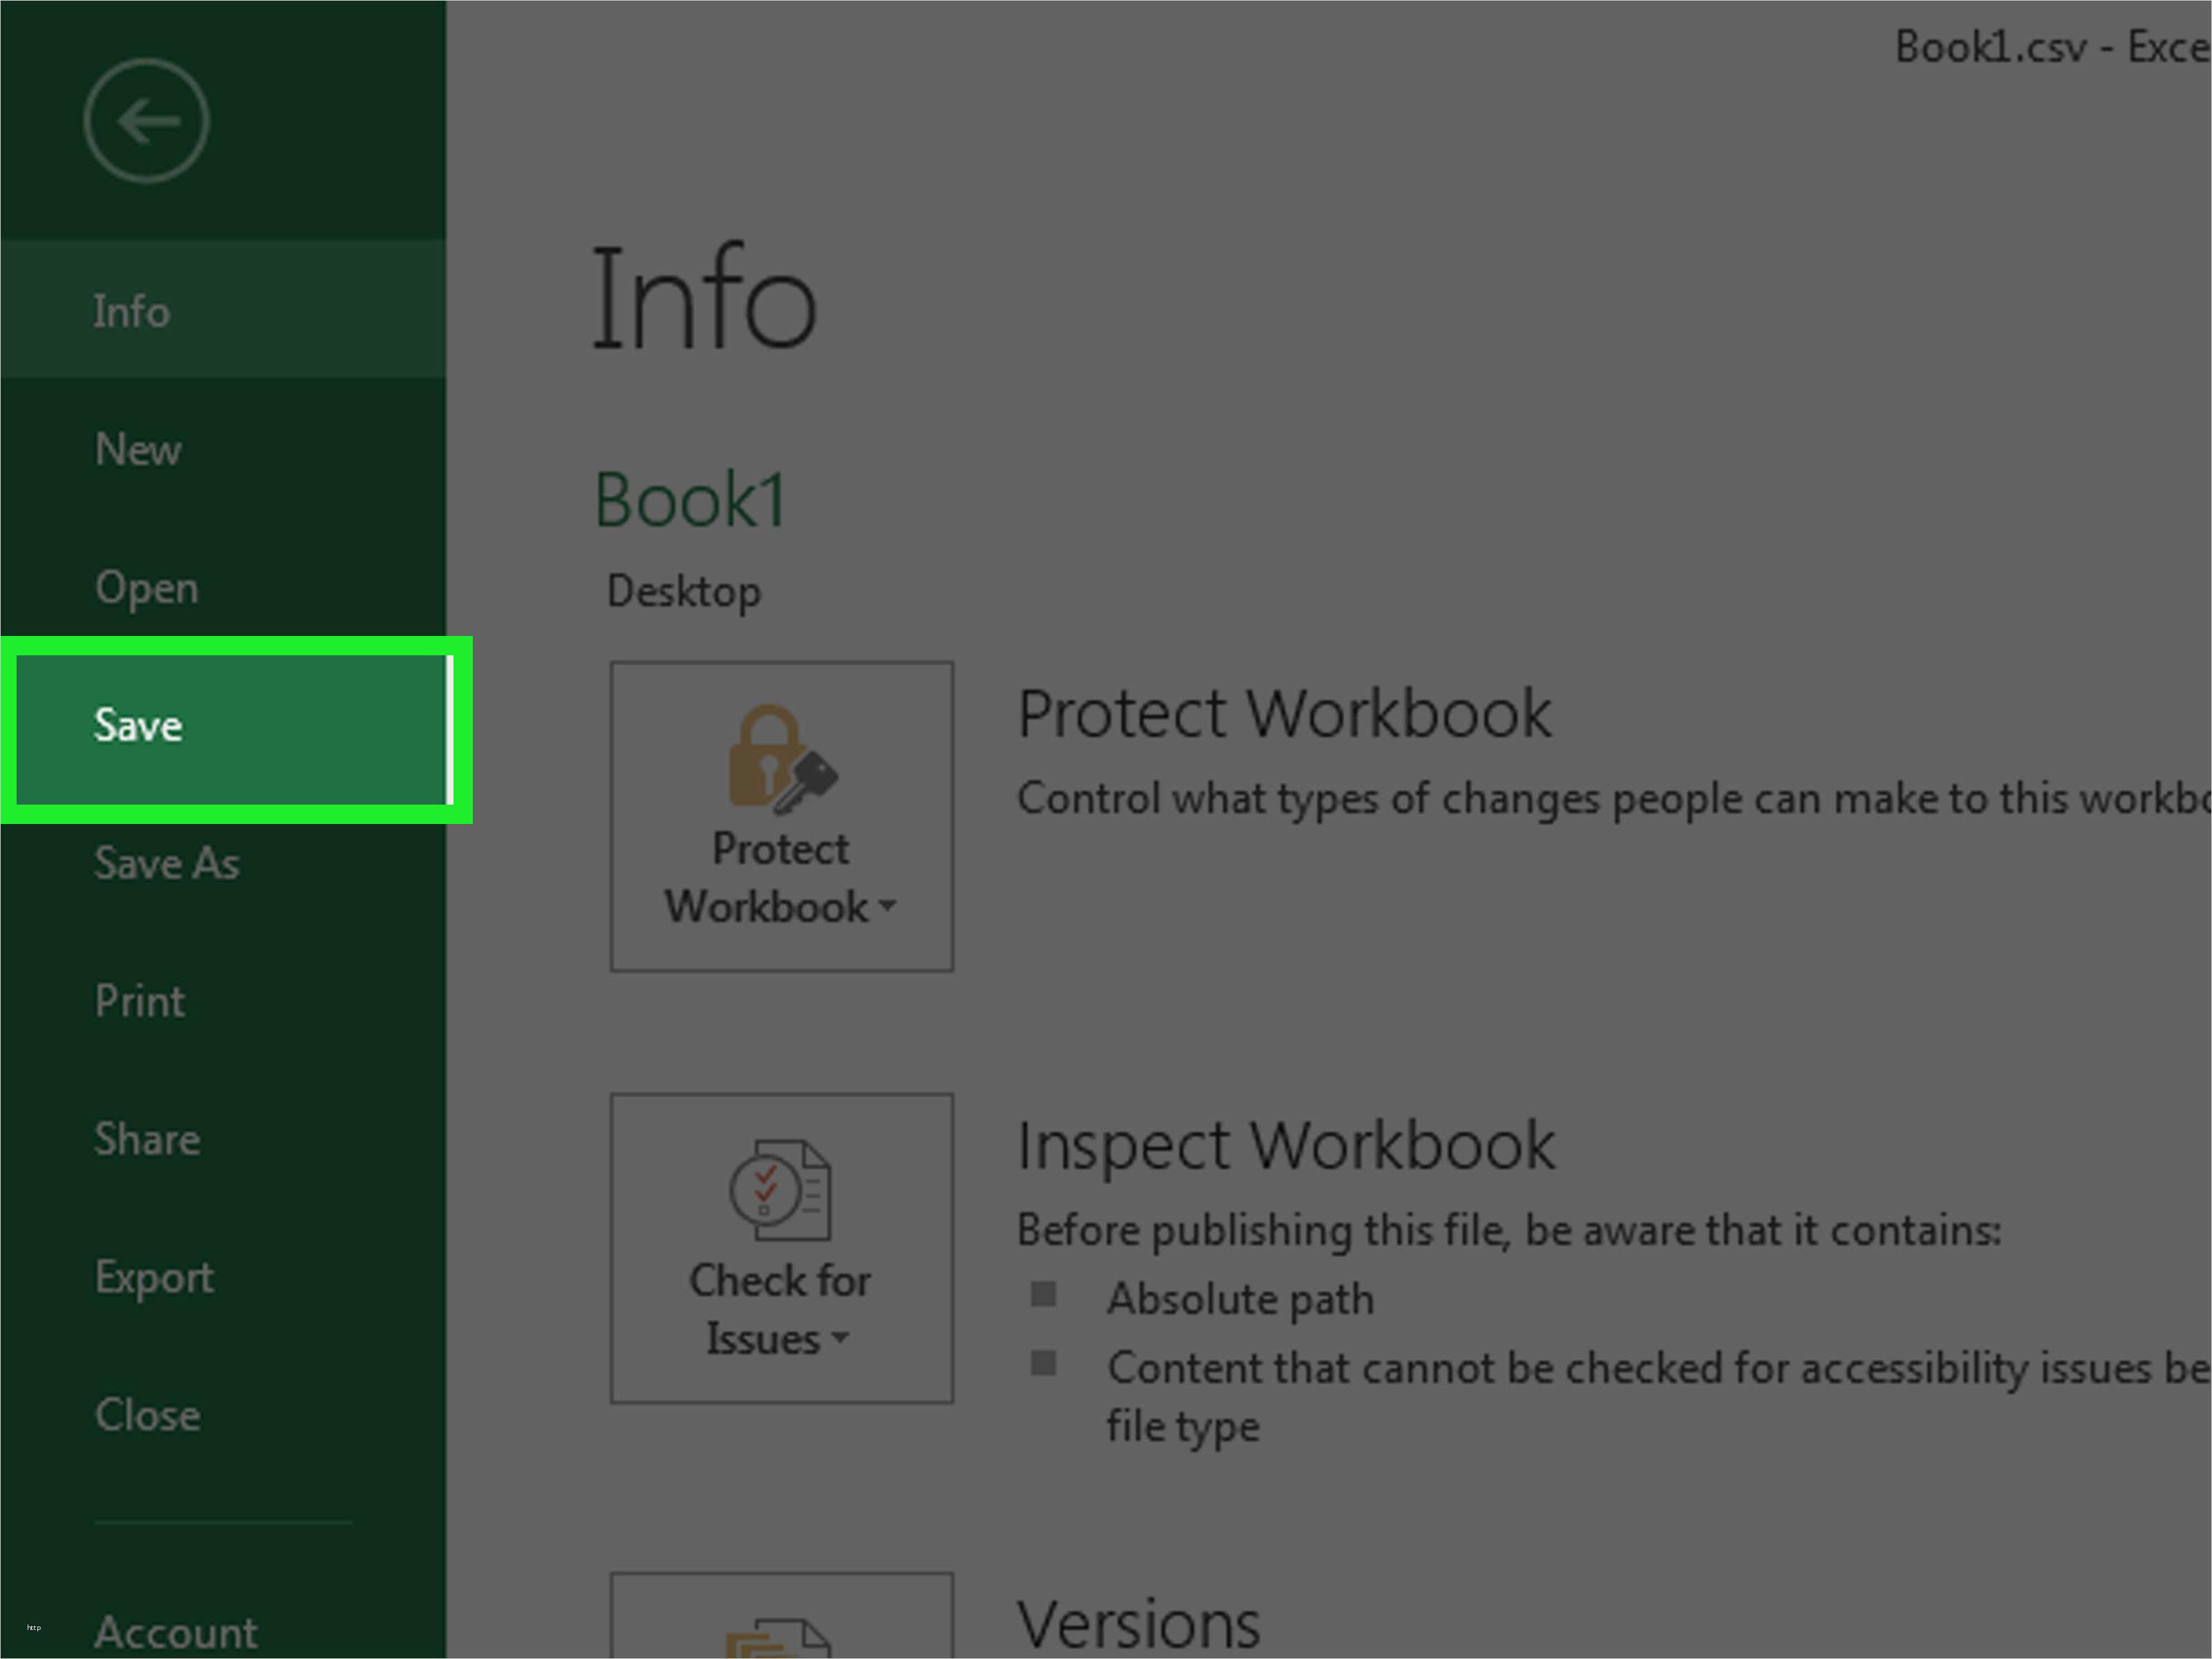Click the Protect Workbook command box
Image resolution: width=2212 pixels, height=1659 pixels.
tap(781, 815)
